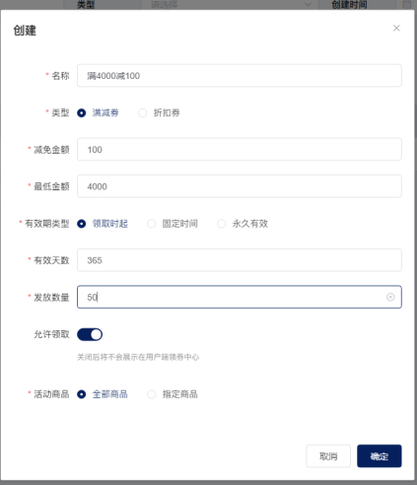Click the 减免金额 input field
The width and height of the screenshot is (417, 485).
(240, 150)
